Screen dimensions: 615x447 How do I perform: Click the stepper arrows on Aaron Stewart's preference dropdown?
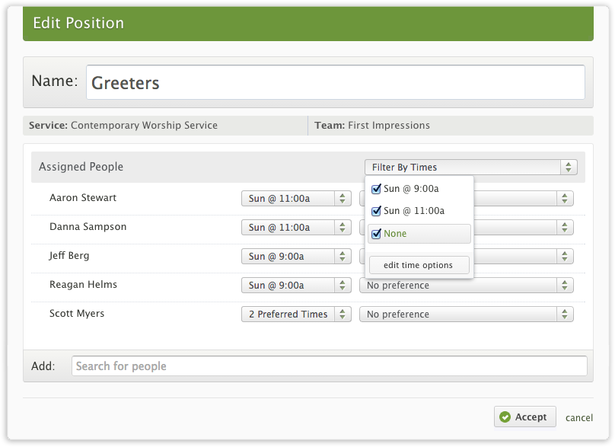[x=565, y=199]
